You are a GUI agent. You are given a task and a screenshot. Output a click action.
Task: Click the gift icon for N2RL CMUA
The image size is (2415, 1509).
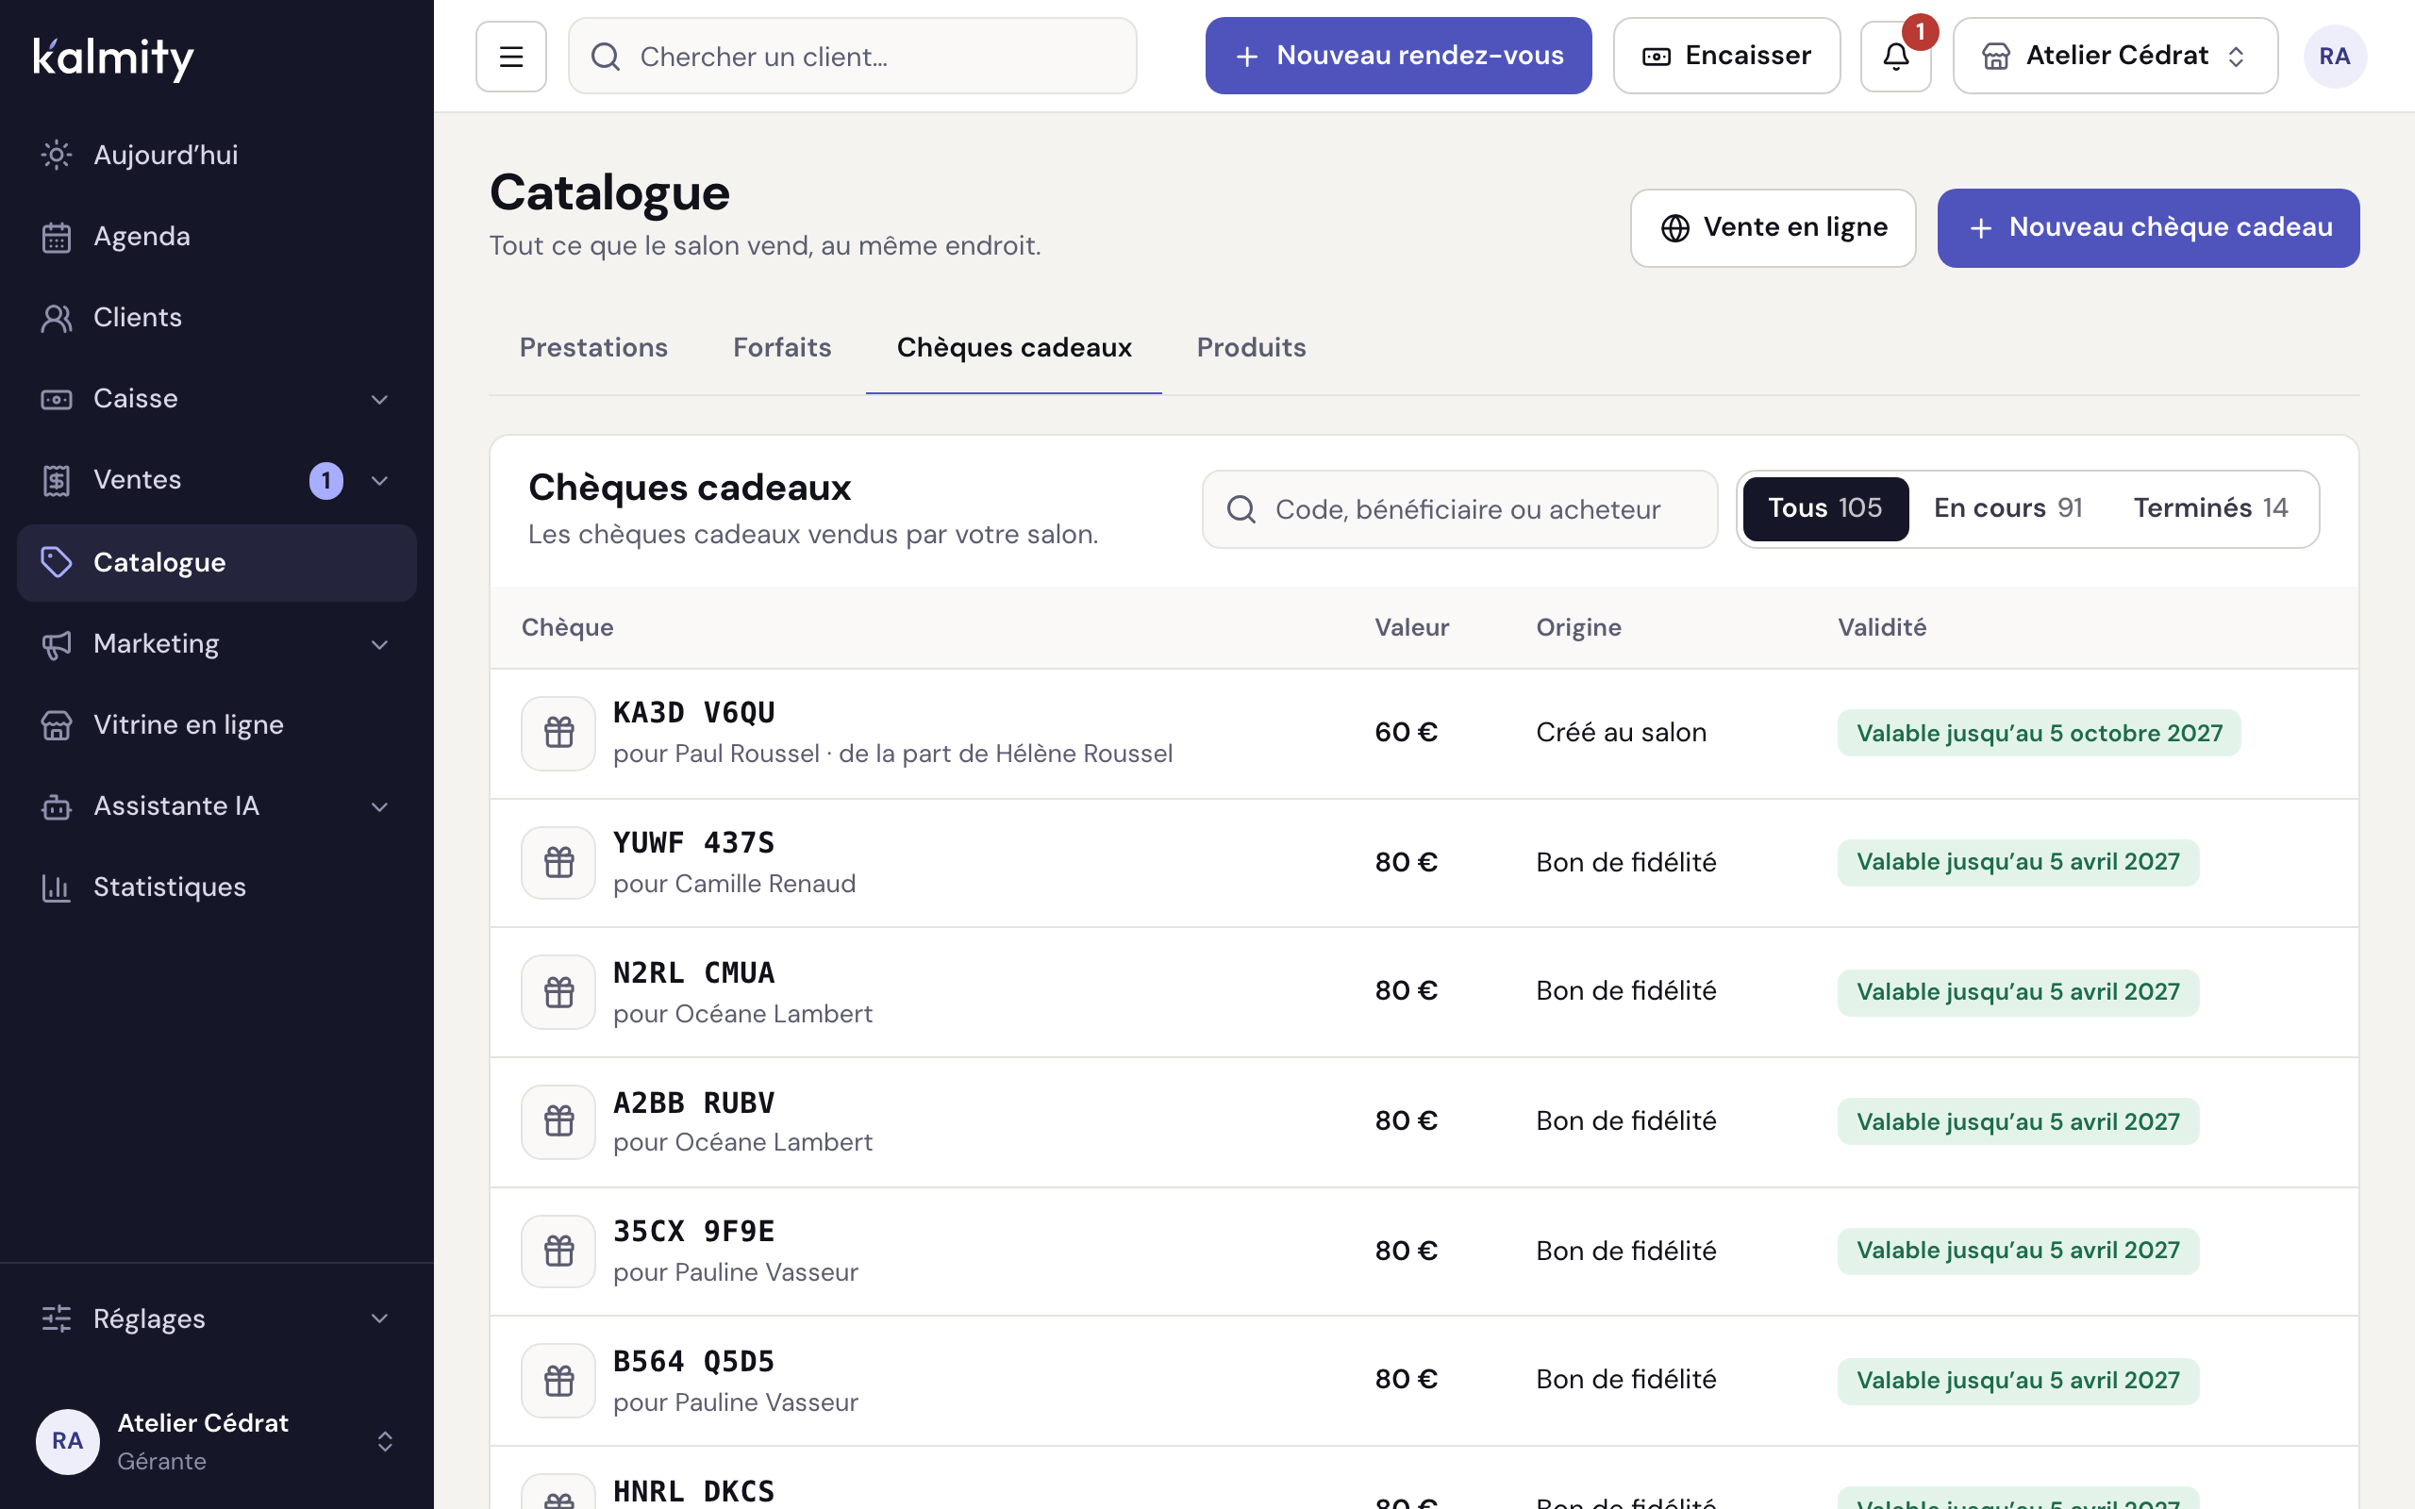coord(558,992)
